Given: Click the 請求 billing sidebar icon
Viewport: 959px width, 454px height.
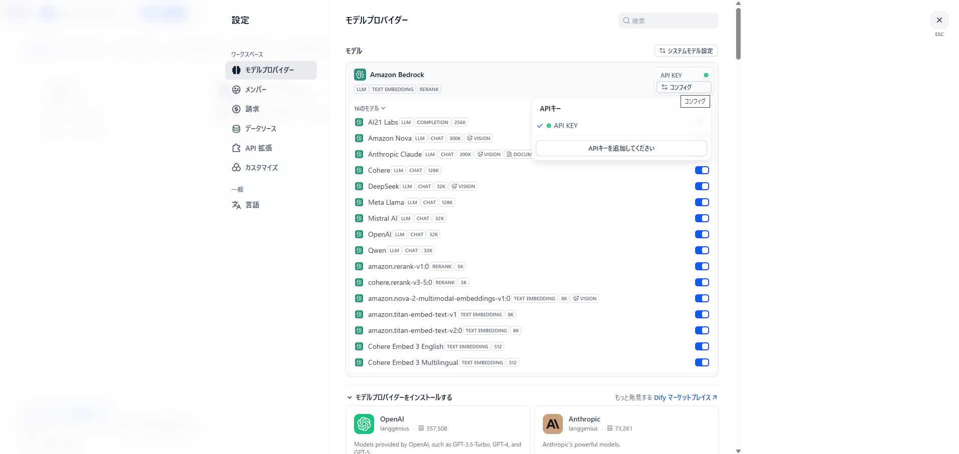Looking at the screenshot, I should click(236, 109).
